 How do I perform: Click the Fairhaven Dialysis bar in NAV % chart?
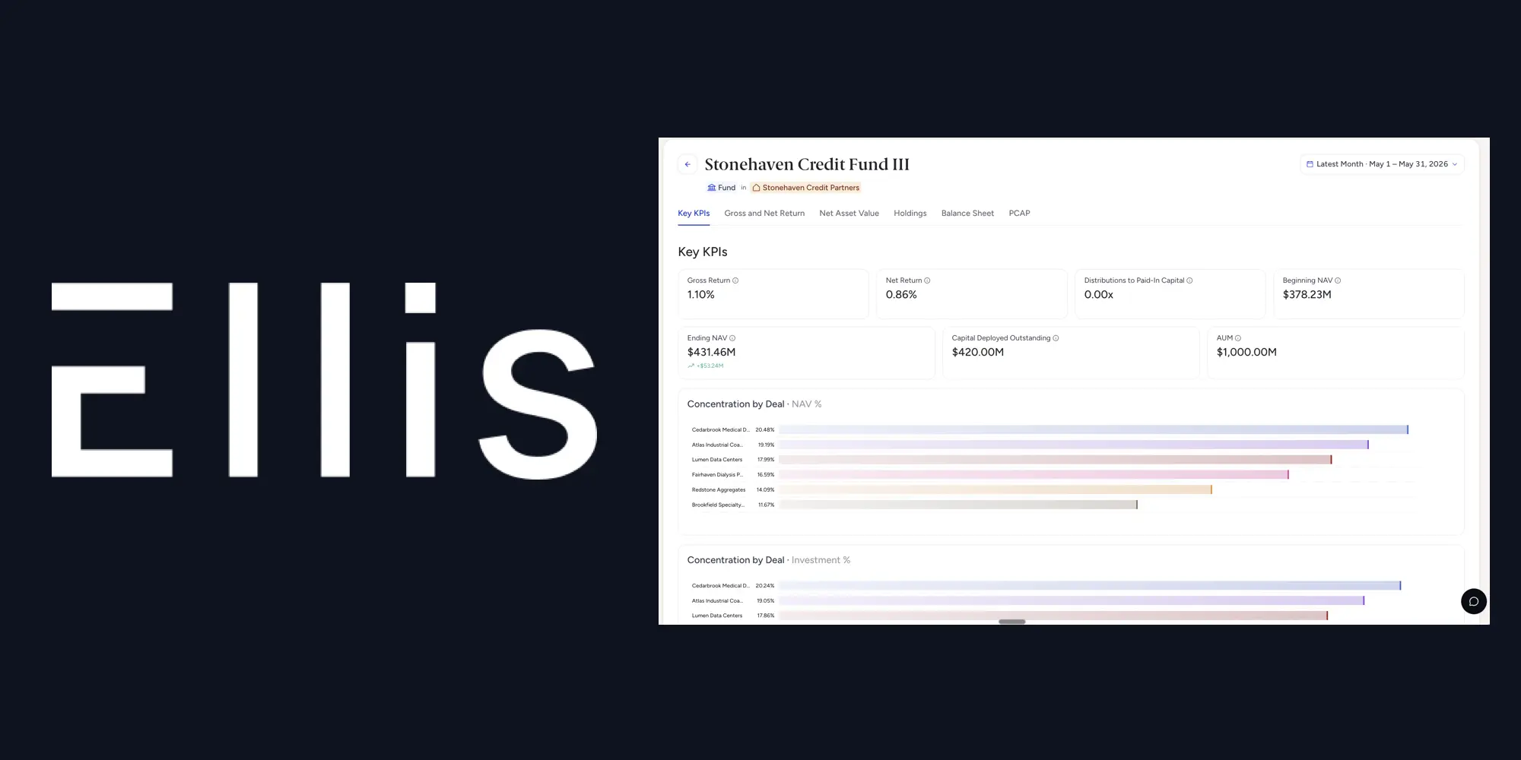[1034, 474]
